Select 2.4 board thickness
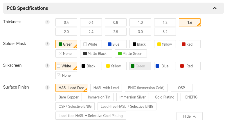This screenshot has height=122, width=227. [x=91, y=32]
